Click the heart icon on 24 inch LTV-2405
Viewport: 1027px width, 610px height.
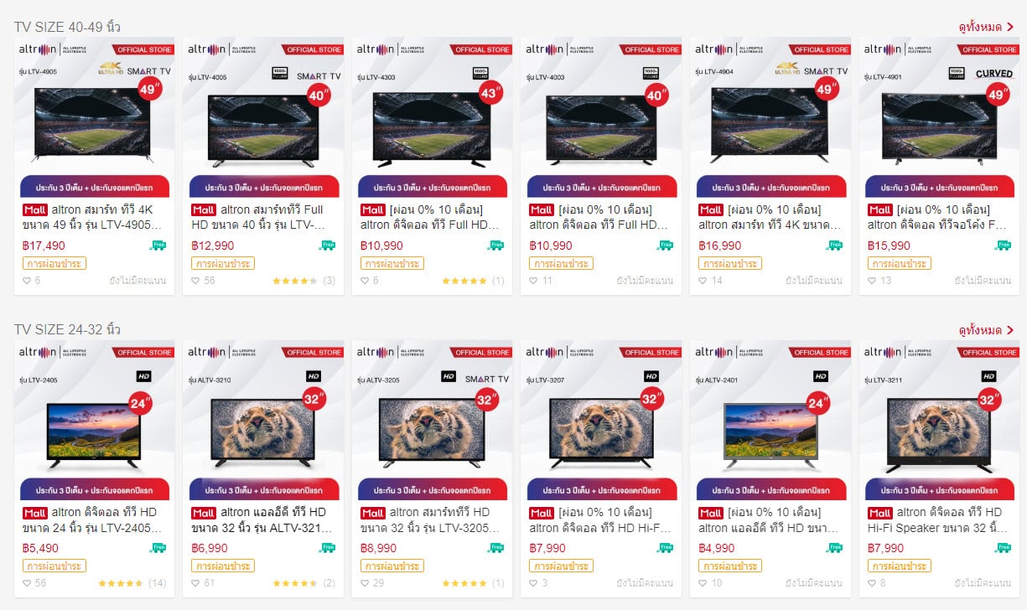[27, 583]
